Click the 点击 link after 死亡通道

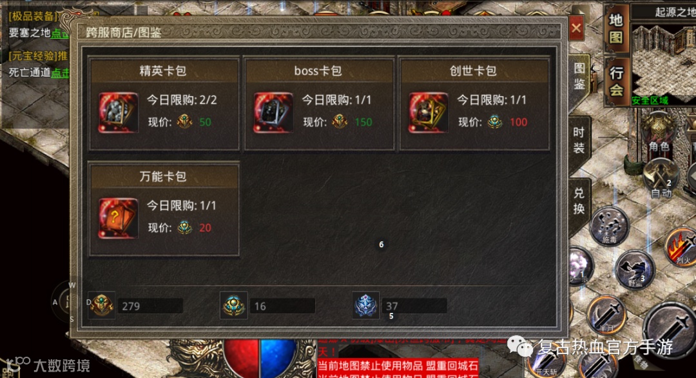click(61, 73)
